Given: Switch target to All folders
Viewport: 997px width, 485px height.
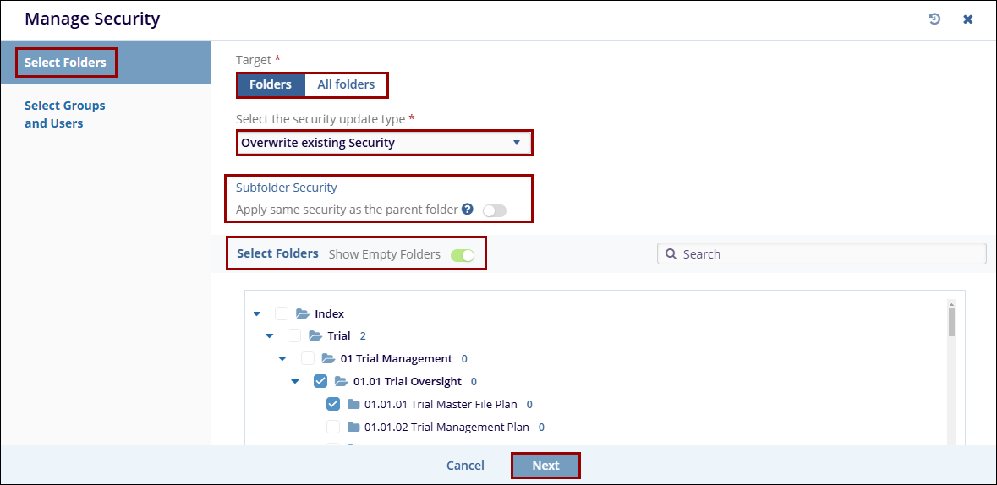Looking at the screenshot, I should (346, 84).
